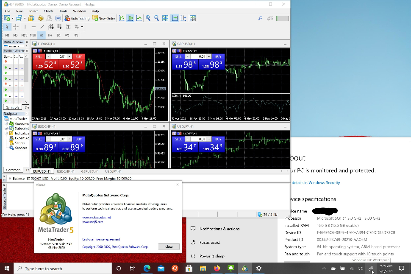Click the GBPUSD BUY button
This screenshot has height=274, width=411.
(218, 56)
